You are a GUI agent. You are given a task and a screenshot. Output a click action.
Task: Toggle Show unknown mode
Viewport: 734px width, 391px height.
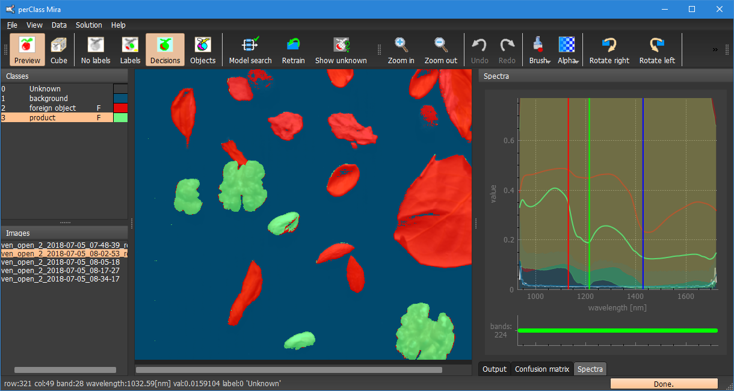tap(341, 49)
